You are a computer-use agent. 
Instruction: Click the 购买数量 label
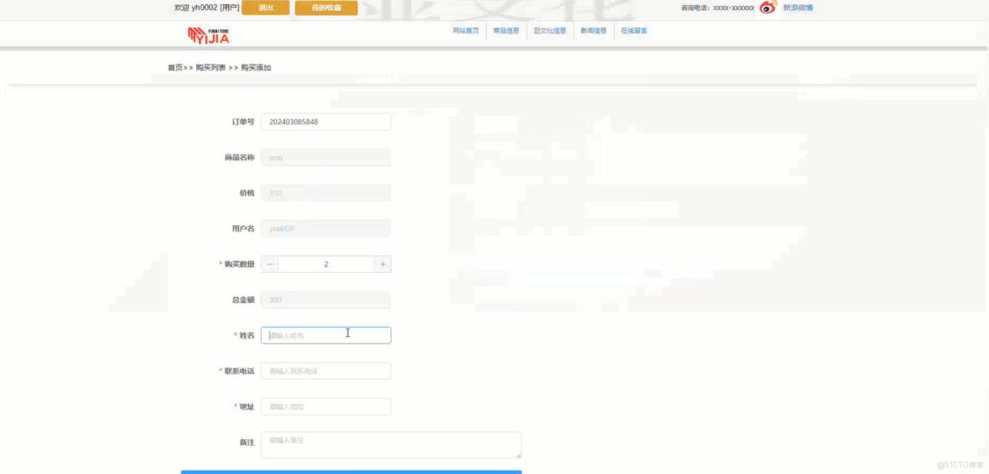pos(240,264)
